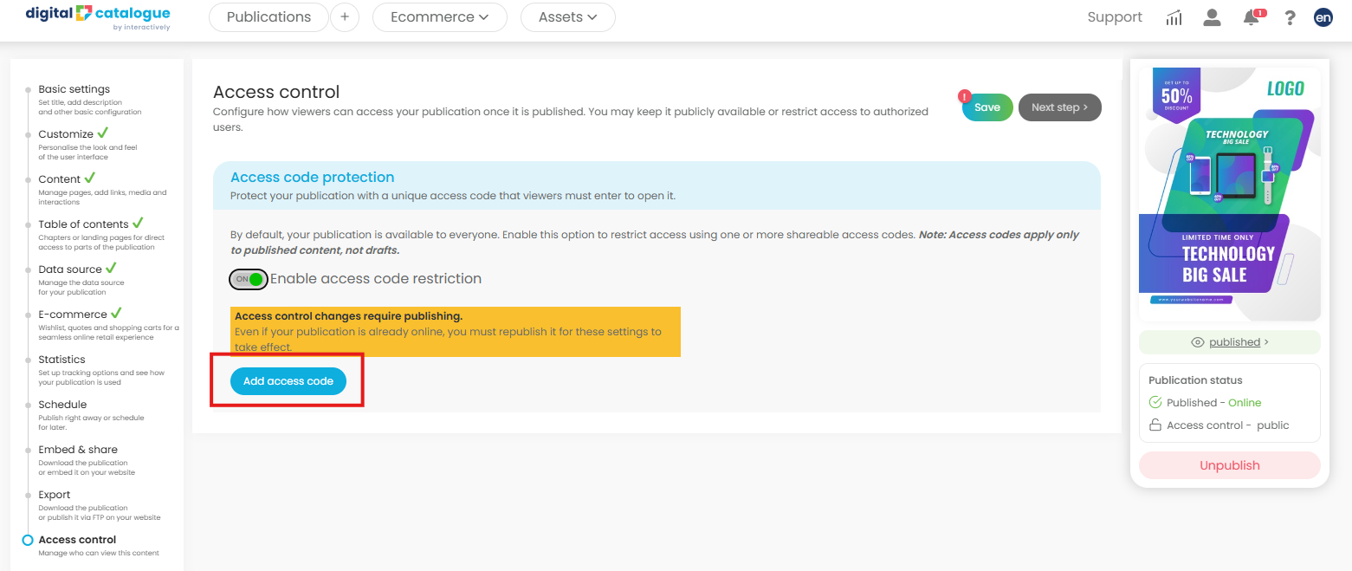Go to the Basic settings step
The image size is (1352, 571).
[x=74, y=89]
